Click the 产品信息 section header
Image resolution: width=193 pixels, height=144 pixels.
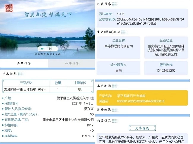click(10, 73)
